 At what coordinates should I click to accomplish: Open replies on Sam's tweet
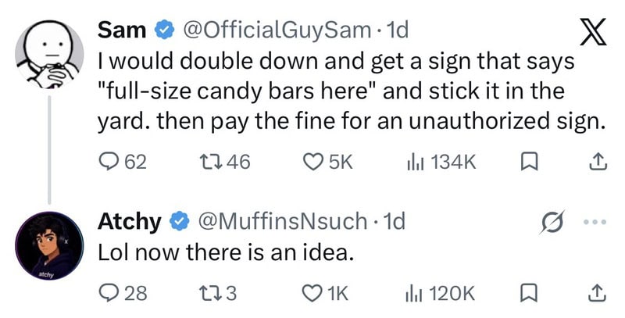(x=123, y=162)
